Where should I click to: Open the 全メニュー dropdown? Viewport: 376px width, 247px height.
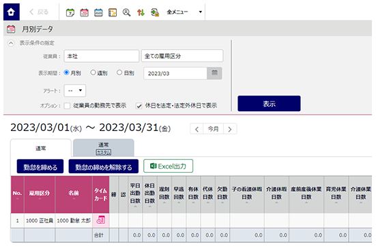184,12
